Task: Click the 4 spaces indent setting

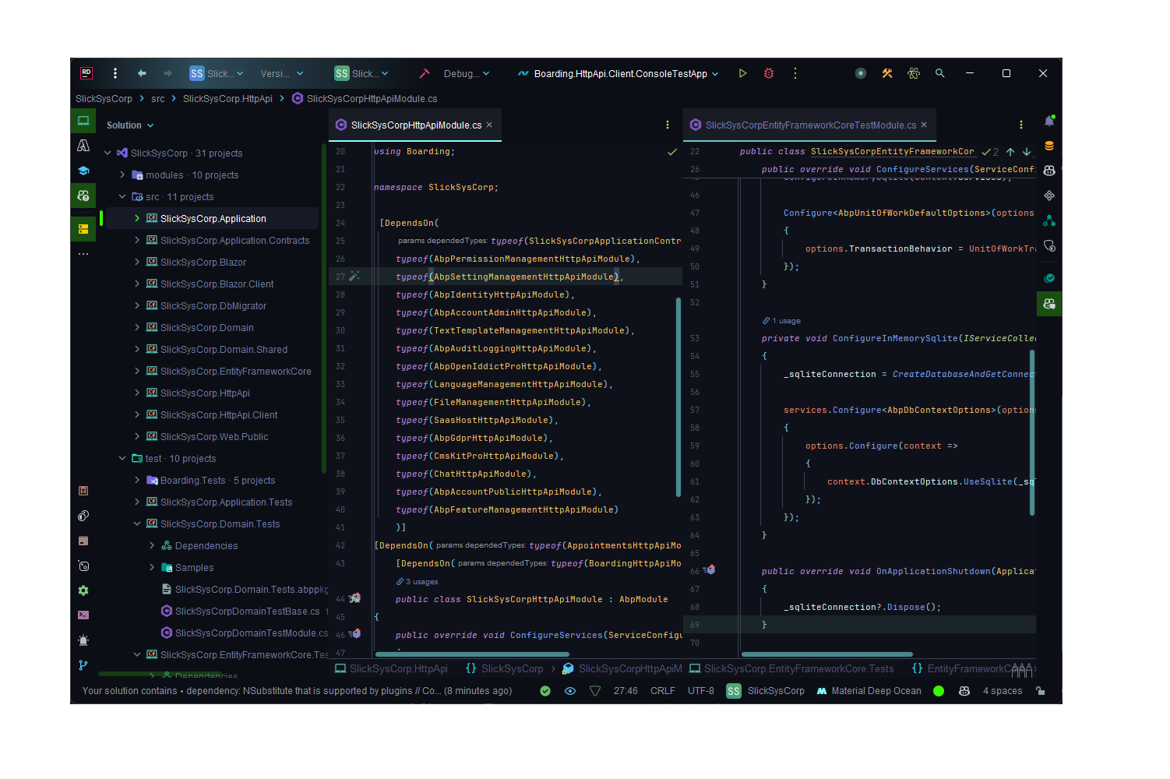Action: coord(1003,691)
